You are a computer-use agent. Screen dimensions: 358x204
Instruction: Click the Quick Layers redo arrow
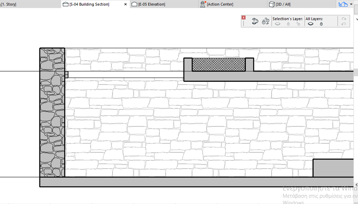[344, 19]
